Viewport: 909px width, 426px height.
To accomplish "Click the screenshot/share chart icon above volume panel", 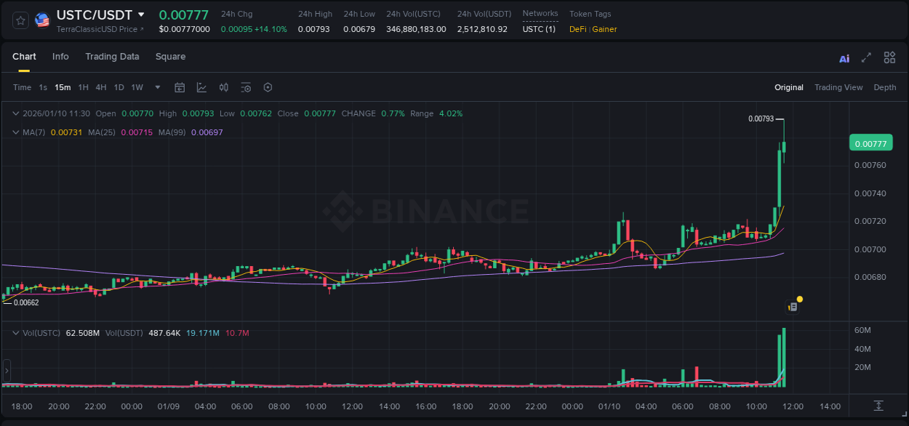I will (x=793, y=305).
